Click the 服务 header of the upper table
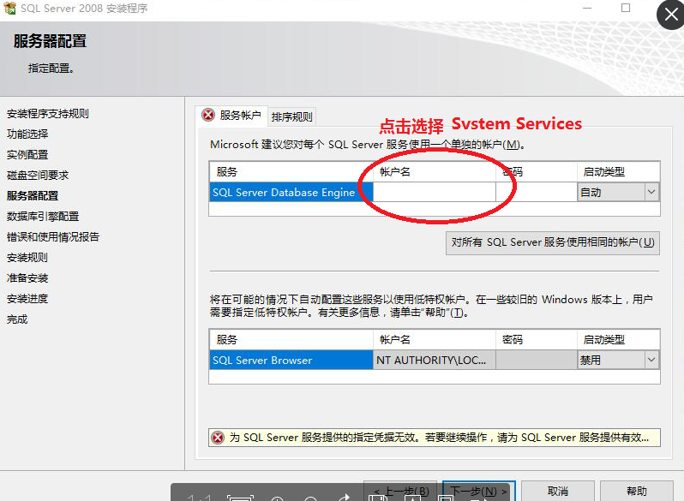 pos(291,172)
